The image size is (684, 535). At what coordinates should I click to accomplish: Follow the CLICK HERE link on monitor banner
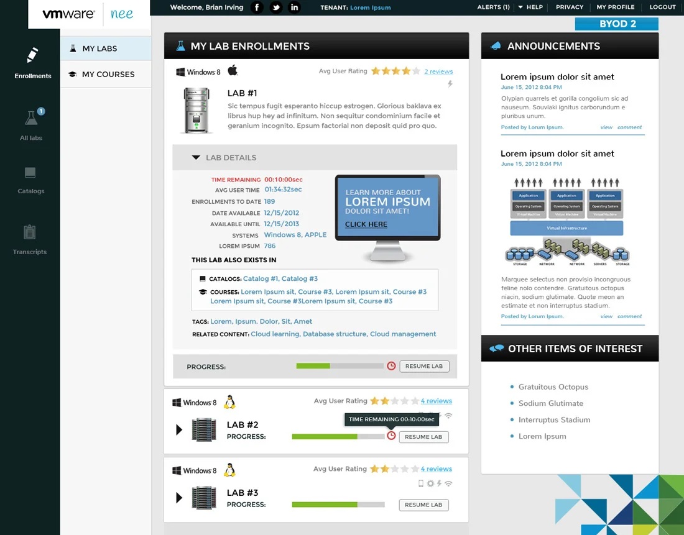coord(366,224)
